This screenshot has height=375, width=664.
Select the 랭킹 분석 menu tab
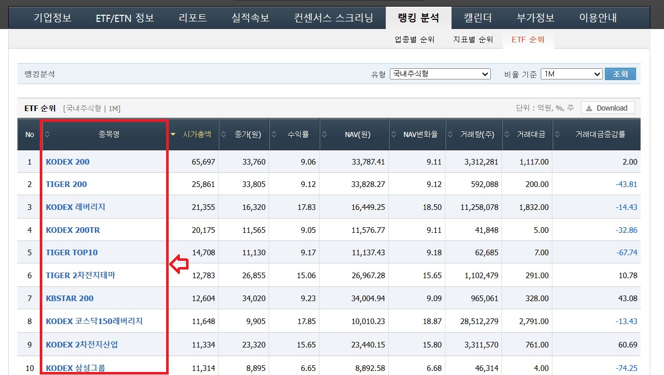click(x=418, y=18)
